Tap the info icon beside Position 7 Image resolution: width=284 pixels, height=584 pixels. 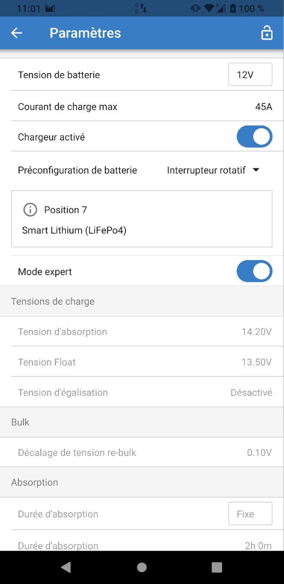(30, 210)
